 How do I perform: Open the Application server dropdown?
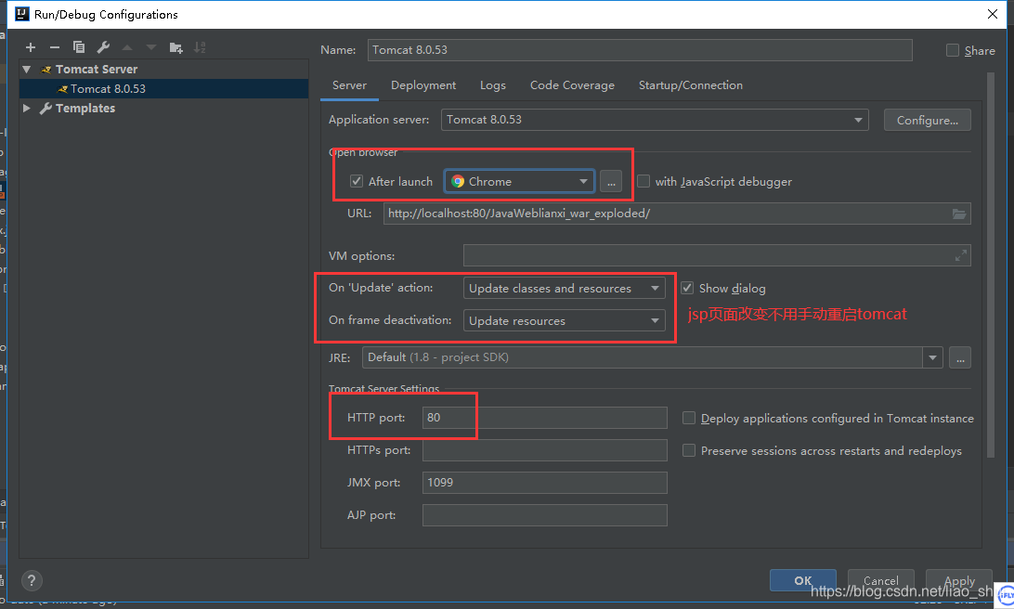pos(655,120)
